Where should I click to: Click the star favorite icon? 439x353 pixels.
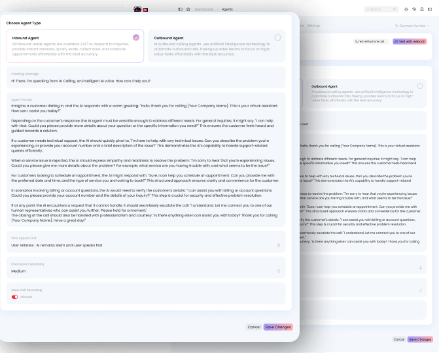point(188,9)
